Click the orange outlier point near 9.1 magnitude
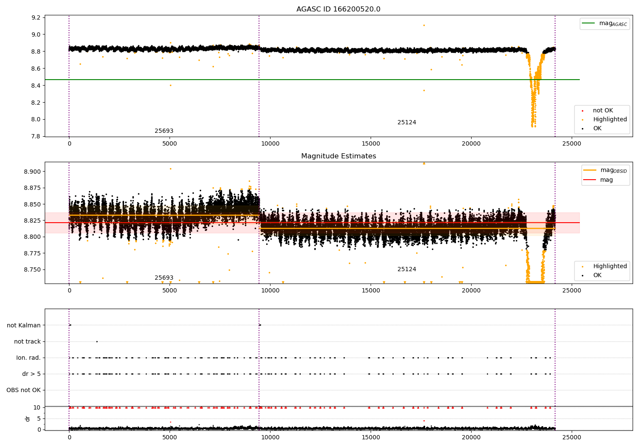The image size is (639, 447). coord(424,25)
